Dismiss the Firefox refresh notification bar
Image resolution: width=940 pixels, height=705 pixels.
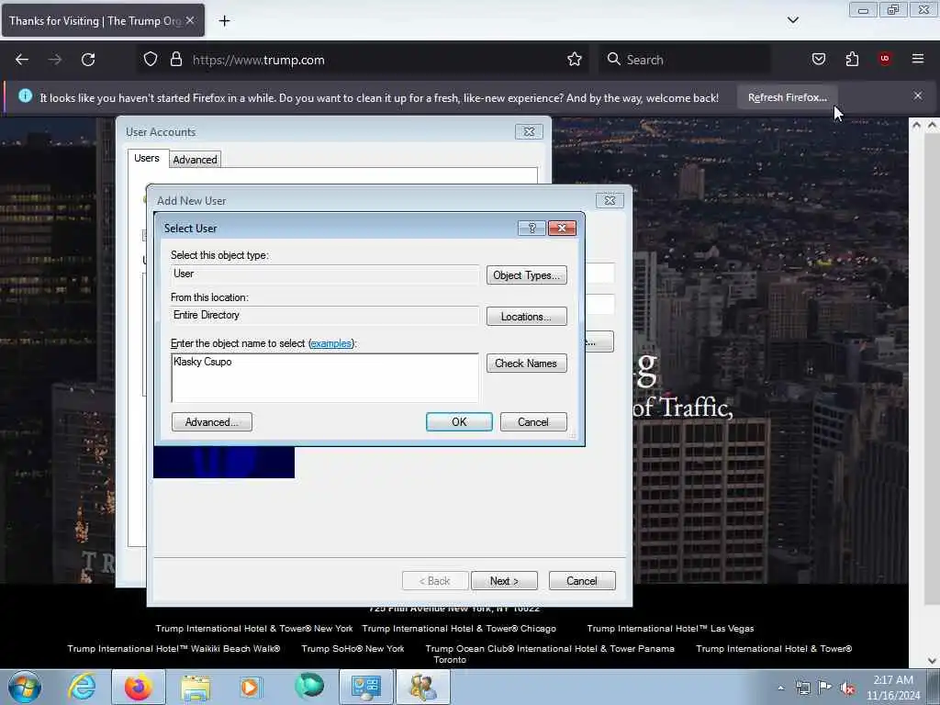point(918,95)
